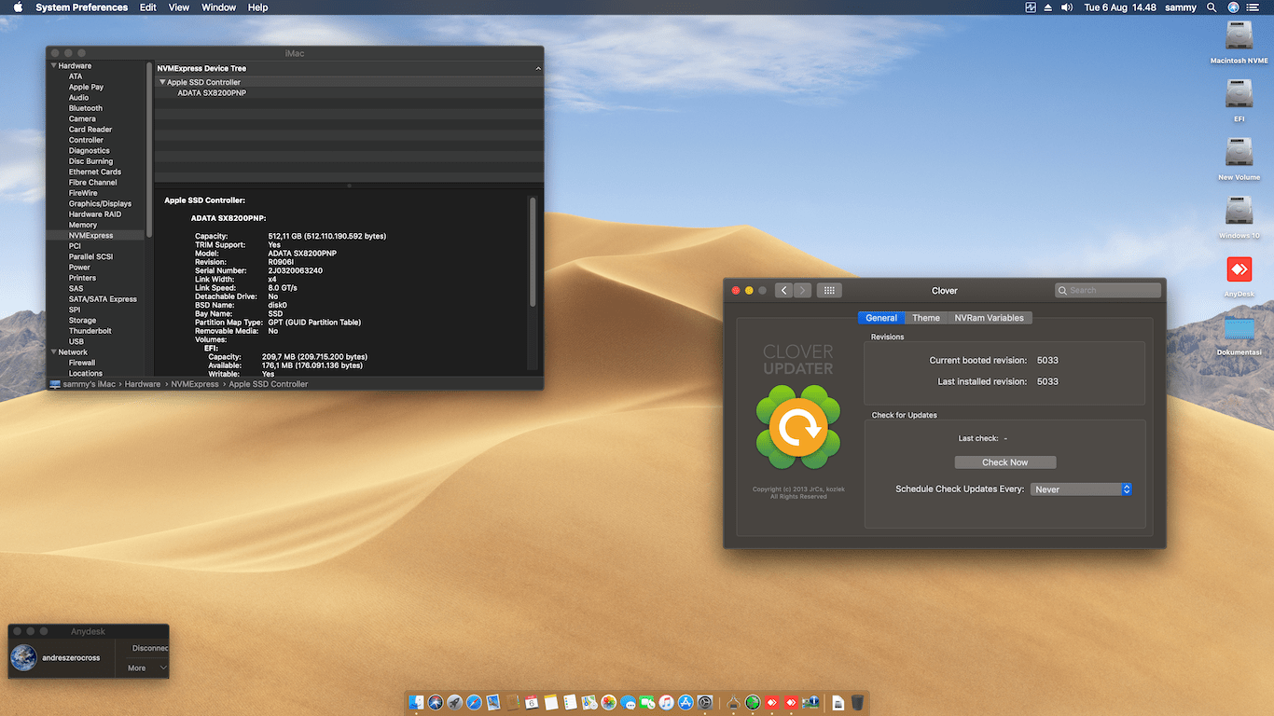Open Reminders in the Dock
Screen dimensions: 1274x716
pyautogui.click(x=570, y=702)
